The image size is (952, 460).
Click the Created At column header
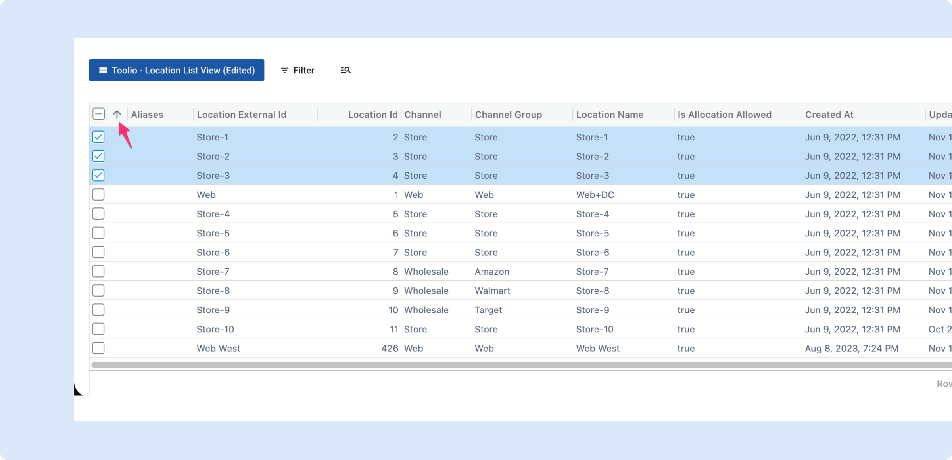coord(829,115)
